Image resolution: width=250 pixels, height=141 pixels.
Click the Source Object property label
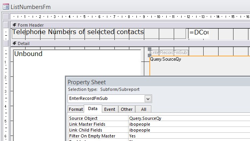tap(98, 118)
